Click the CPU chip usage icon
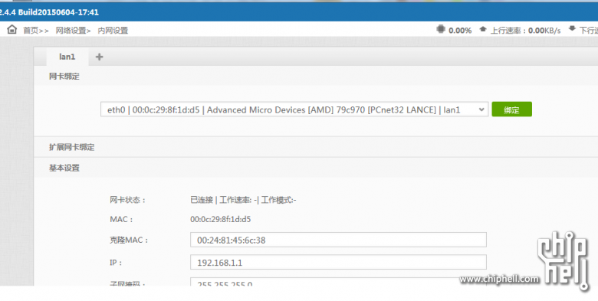The image size is (598, 301). point(441,29)
